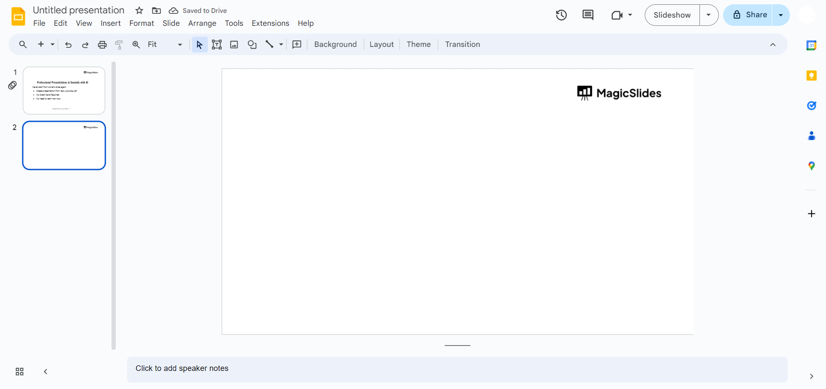
Task: Add a comment from toolbar
Action: tap(297, 44)
